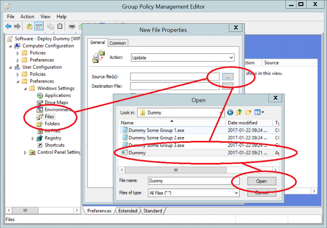
Task: Select file Dummy Some Group 2.exe
Action: [157, 138]
